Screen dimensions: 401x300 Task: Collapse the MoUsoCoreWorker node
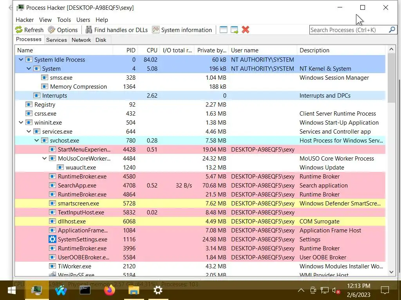coord(45,159)
